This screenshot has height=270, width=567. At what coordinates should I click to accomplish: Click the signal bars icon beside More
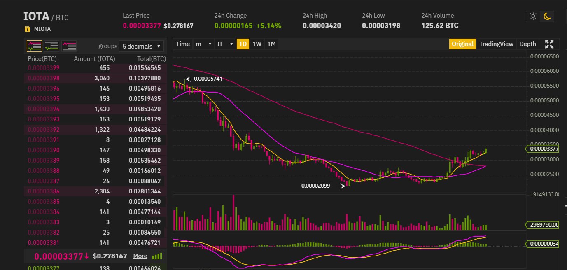(x=157, y=256)
